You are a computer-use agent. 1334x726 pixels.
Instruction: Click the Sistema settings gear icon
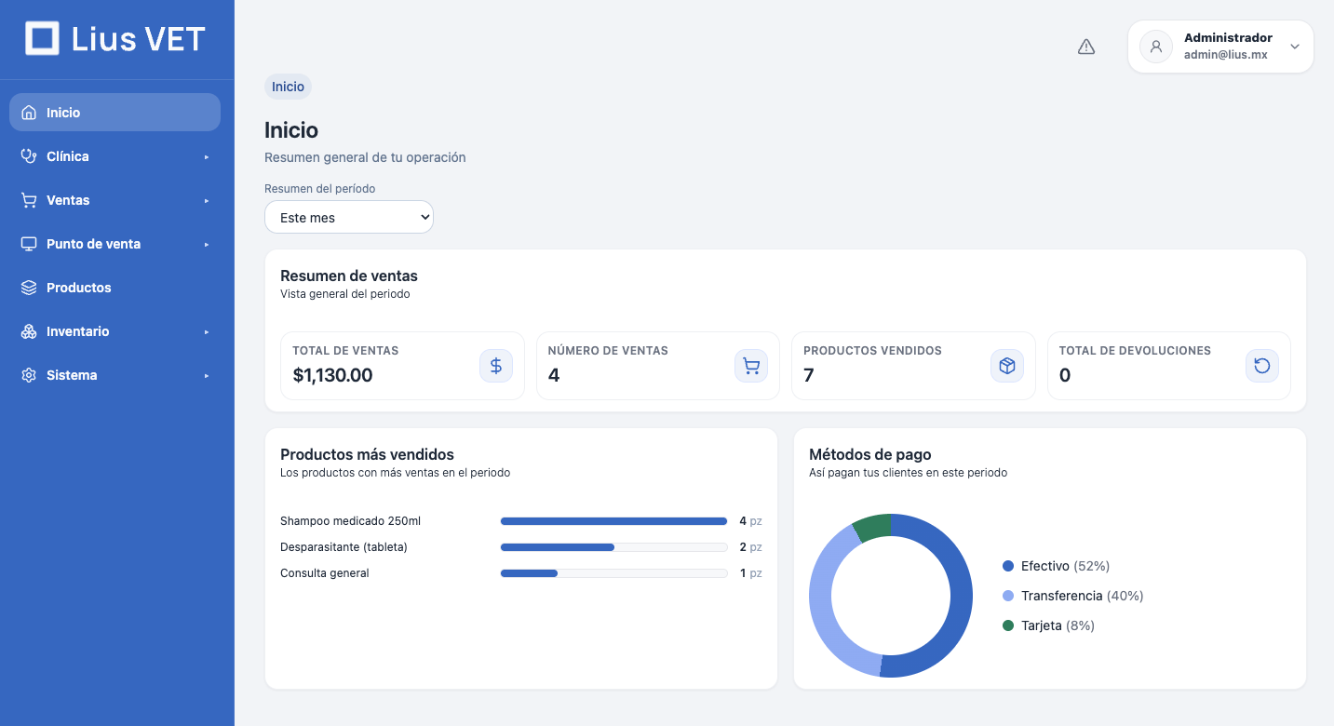pos(29,374)
